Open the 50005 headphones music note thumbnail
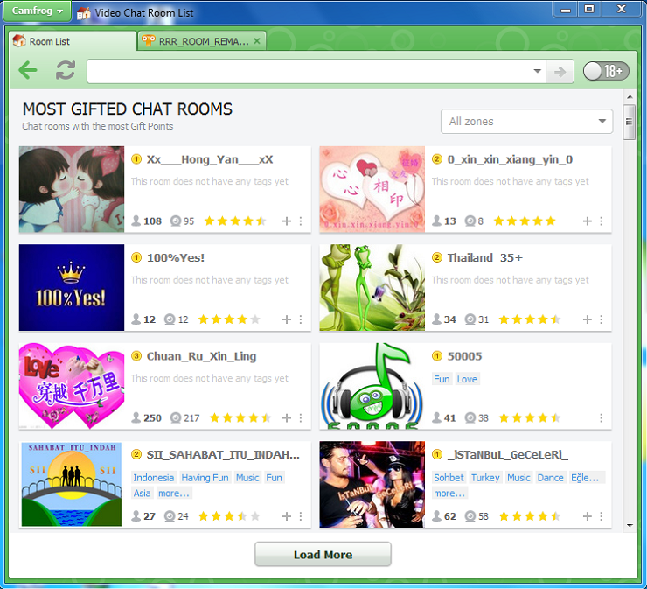 [x=372, y=386]
